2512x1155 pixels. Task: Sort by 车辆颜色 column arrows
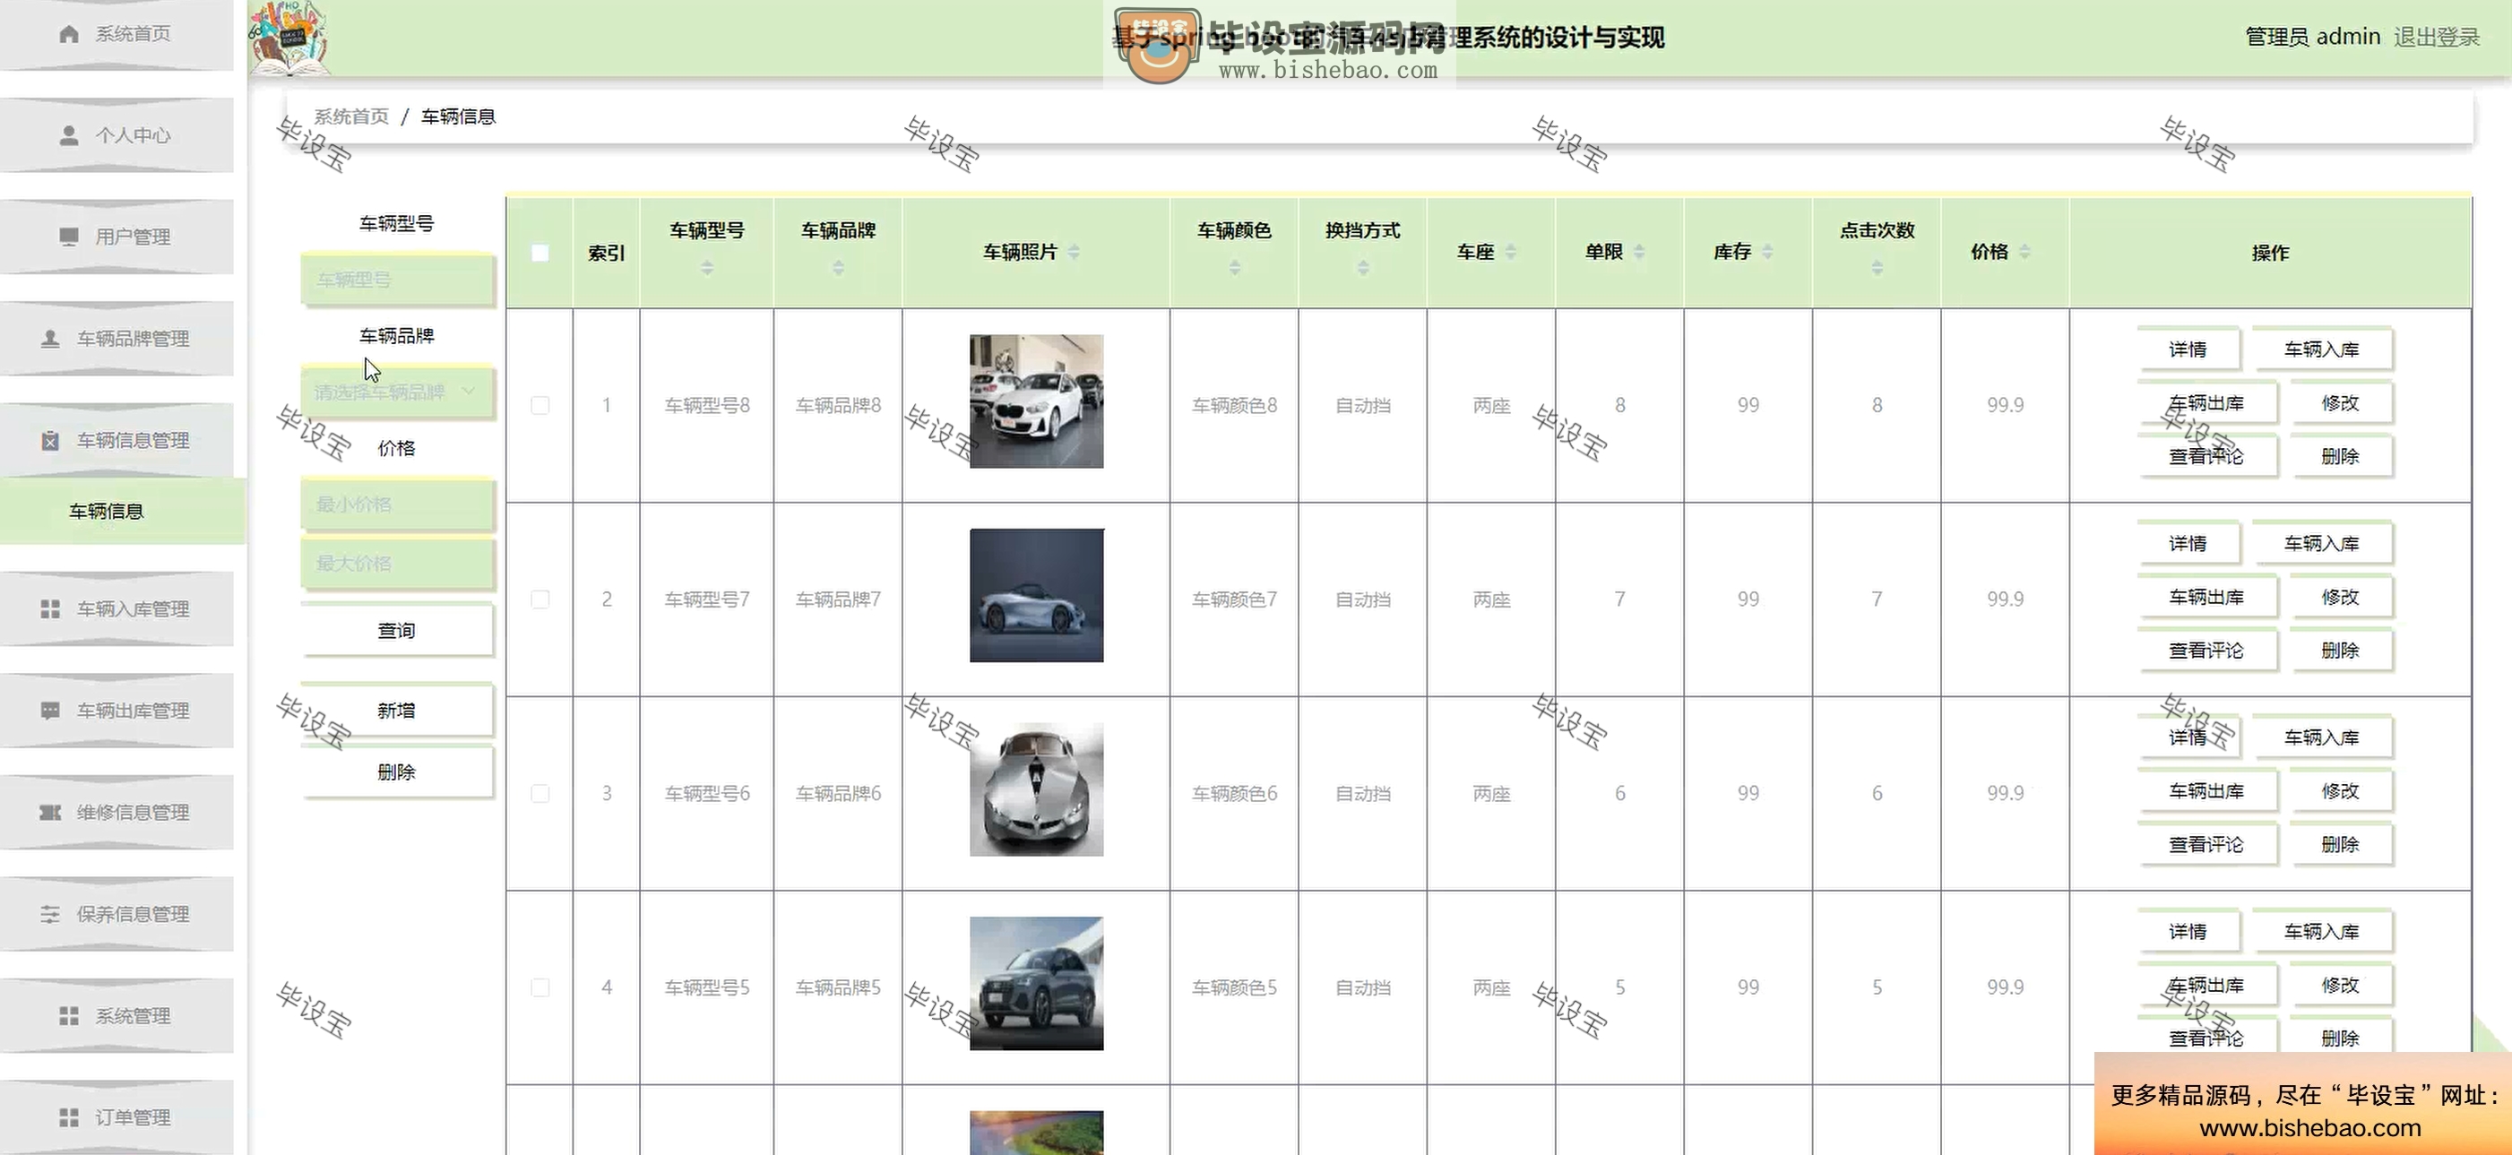coord(1235,267)
